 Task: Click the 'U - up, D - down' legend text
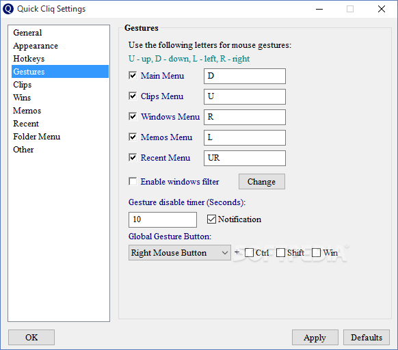coord(189,59)
